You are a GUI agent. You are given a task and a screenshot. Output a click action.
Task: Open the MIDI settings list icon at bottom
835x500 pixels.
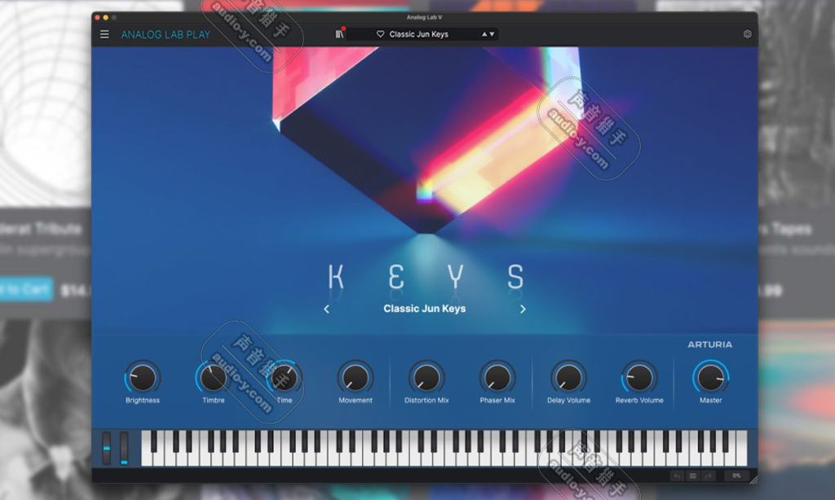pos(693,476)
